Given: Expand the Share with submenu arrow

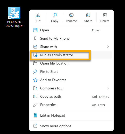Looking at the screenshot, I should [108, 47].
